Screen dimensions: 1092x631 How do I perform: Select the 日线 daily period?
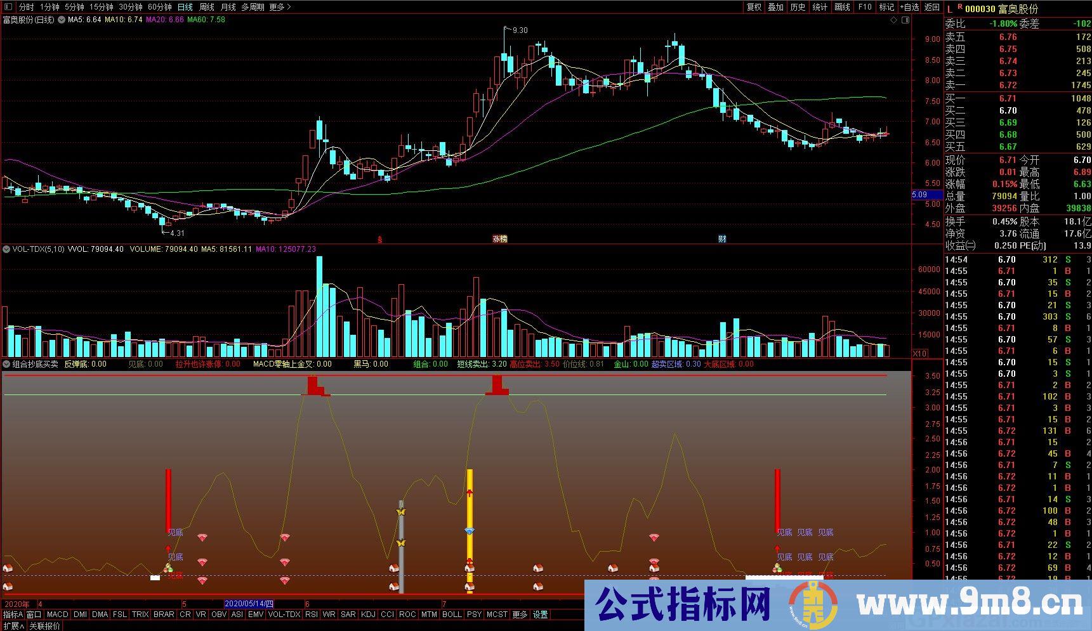pyautogui.click(x=185, y=7)
